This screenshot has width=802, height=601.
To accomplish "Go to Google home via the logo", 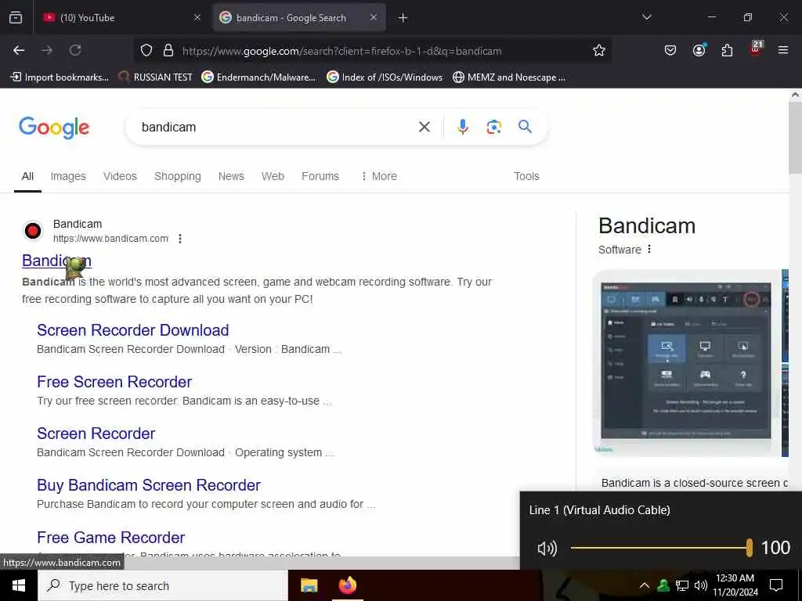I will [x=54, y=128].
